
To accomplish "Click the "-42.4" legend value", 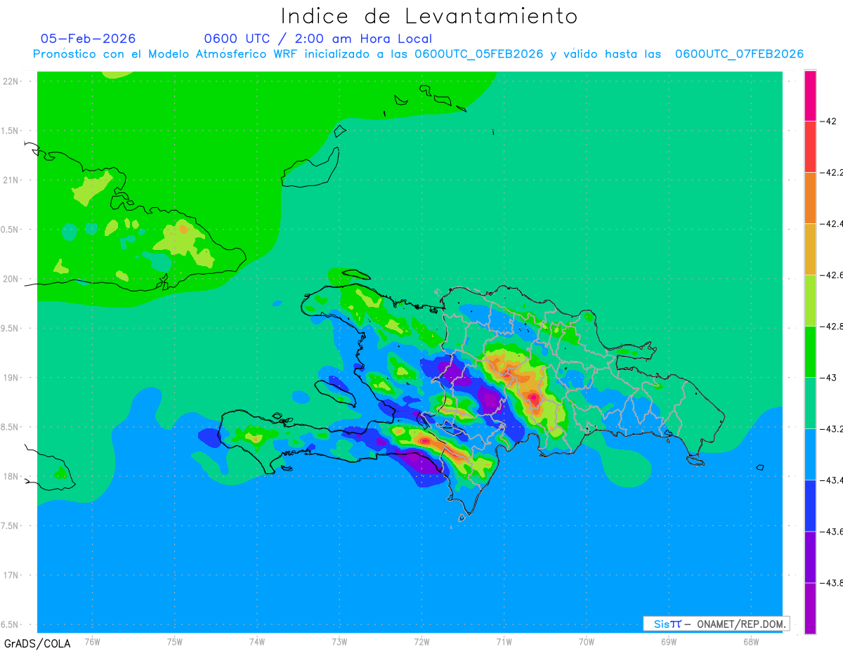I will point(832,223).
